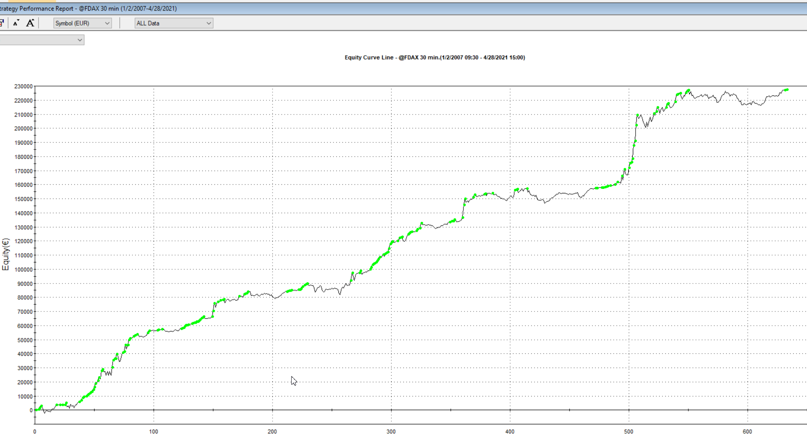Select the 300 label on the x-axis
Viewport: 807px width, 437px height.
[x=391, y=432]
